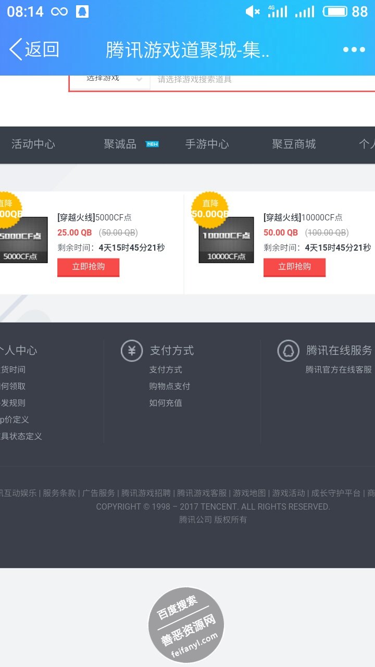Click the yen payment method icon
Screen dimensions: 375x667
tap(132, 351)
